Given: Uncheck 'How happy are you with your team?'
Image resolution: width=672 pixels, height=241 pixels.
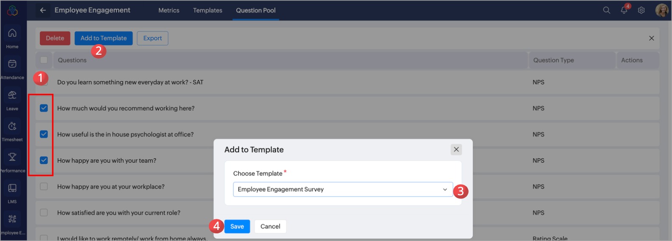Looking at the screenshot, I should pyautogui.click(x=44, y=160).
